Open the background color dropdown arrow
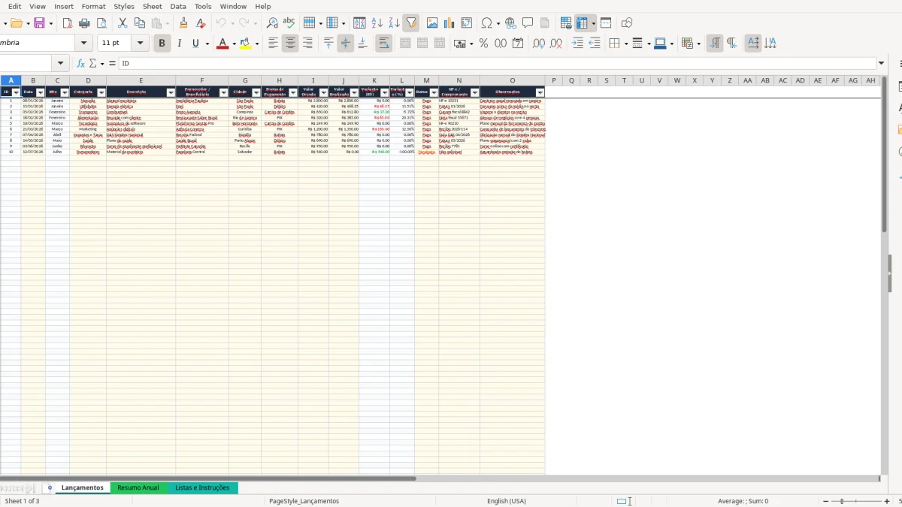This screenshot has height=507, width=902. click(257, 44)
